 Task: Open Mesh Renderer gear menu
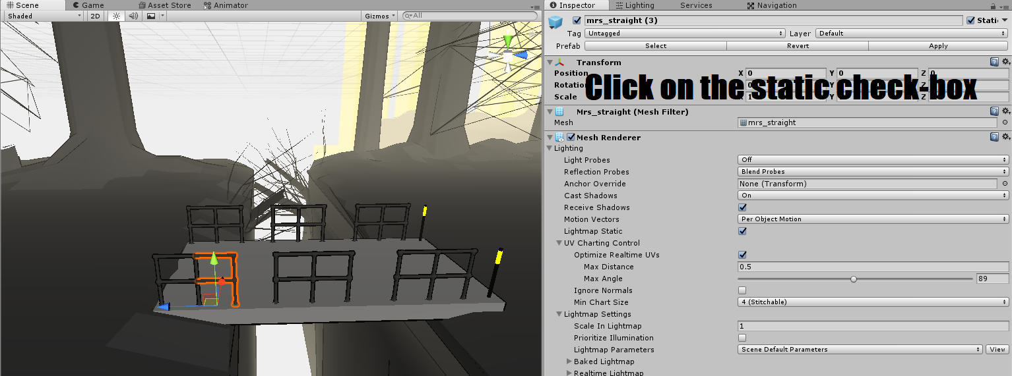click(x=1005, y=137)
